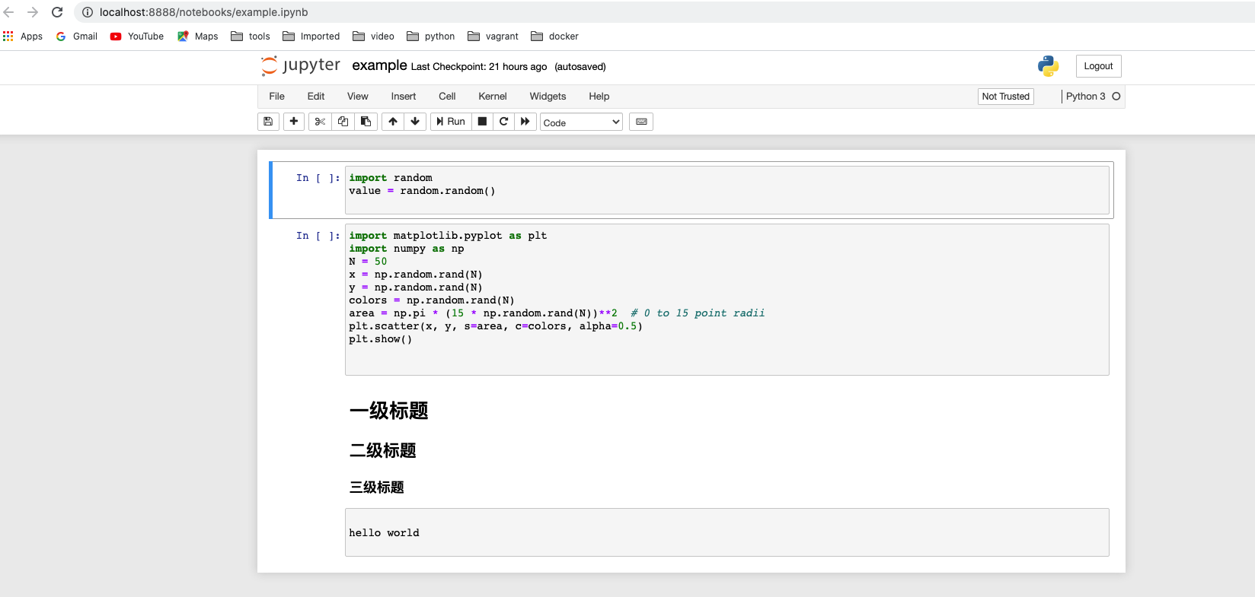Select the 二级标题 heading
Viewport: 1255px width, 597px height.
pos(383,451)
